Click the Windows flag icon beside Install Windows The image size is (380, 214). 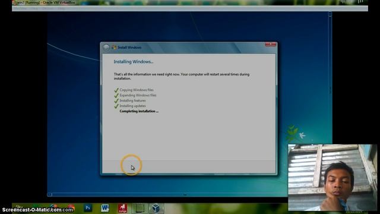(114, 48)
